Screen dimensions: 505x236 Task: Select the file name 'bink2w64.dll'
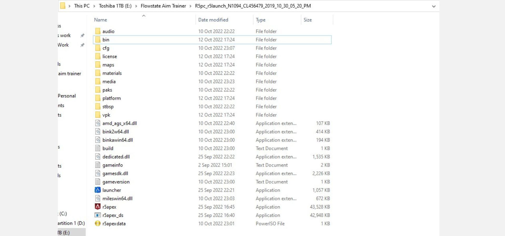116,132
